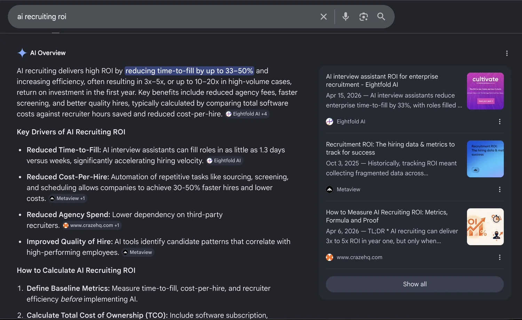The height and width of the screenshot is (320, 522).
Task: Click the 'Key Drivers of AI Recruiting ROI' heading
Action: tap(71, 132)
